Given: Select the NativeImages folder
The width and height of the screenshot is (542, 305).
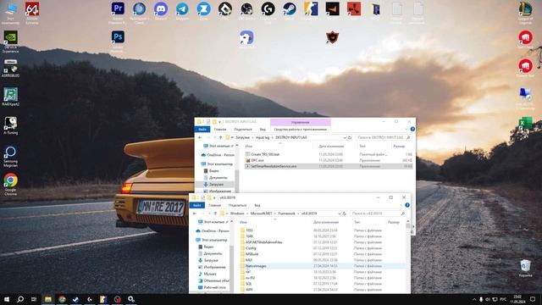Looking at the screenshot, I should pyautogui.click(x=256, y=266).
